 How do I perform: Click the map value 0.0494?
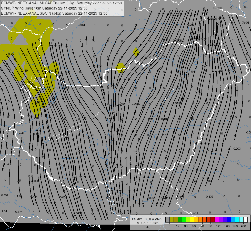tap(122, 104)
